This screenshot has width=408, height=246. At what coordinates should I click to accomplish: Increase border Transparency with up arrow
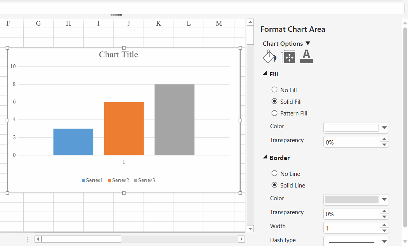(384, 211)
